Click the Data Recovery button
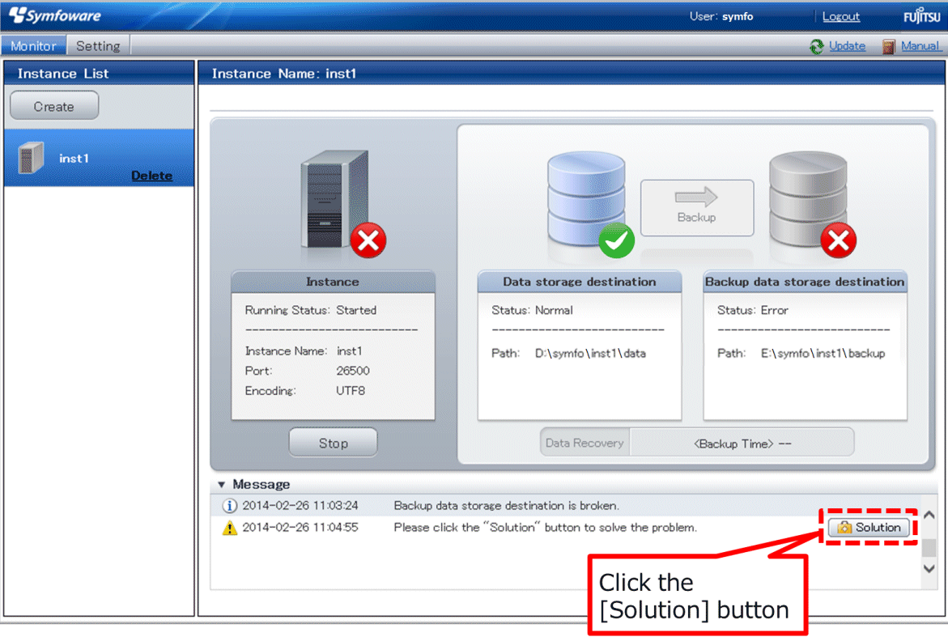The height and width of the screenshot is (637, 948). pyautogui.click(x=585, y=443)
